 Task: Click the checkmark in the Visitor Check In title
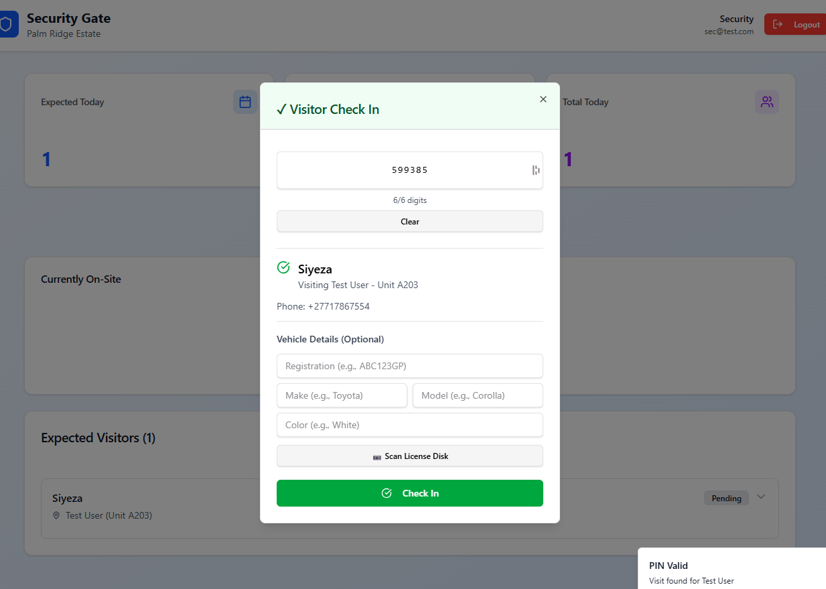(281, 109)
